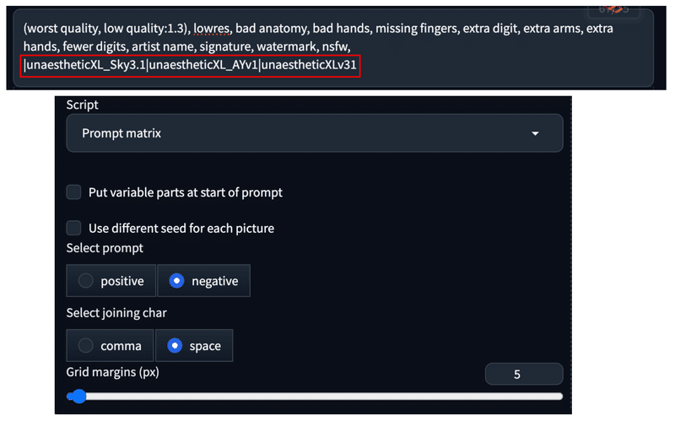Click the right end of Grid margins slider track
Image resolution: width=675 pixels, height=421 pixels.
[559, 396]
